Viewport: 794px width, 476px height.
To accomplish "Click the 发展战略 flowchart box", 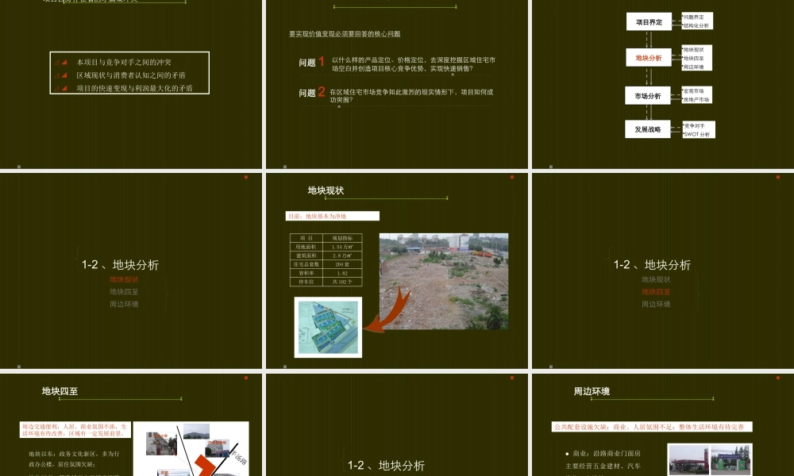I will point(648,129).
